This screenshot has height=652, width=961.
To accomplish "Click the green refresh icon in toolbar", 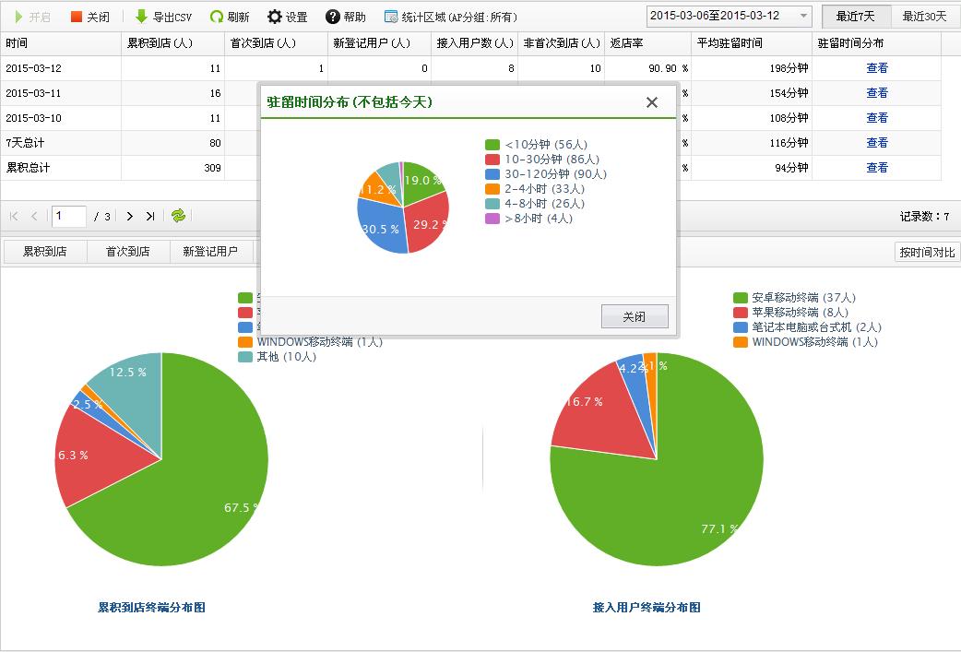I will (217, 17).
